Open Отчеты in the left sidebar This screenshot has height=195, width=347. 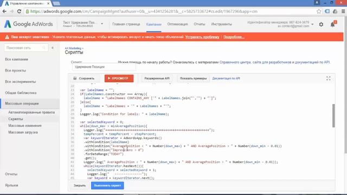coord(11,174)
